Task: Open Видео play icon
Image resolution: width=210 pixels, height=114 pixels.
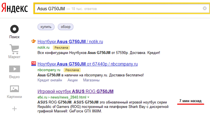Action: pos(14,69)
